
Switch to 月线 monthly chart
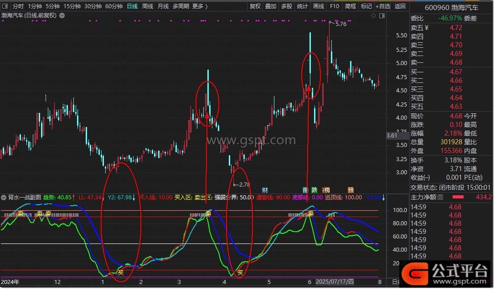[x=163, y=6]
